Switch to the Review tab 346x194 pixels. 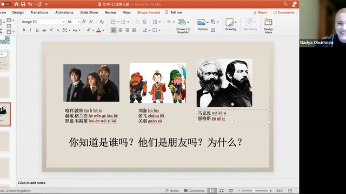[110, 12]
